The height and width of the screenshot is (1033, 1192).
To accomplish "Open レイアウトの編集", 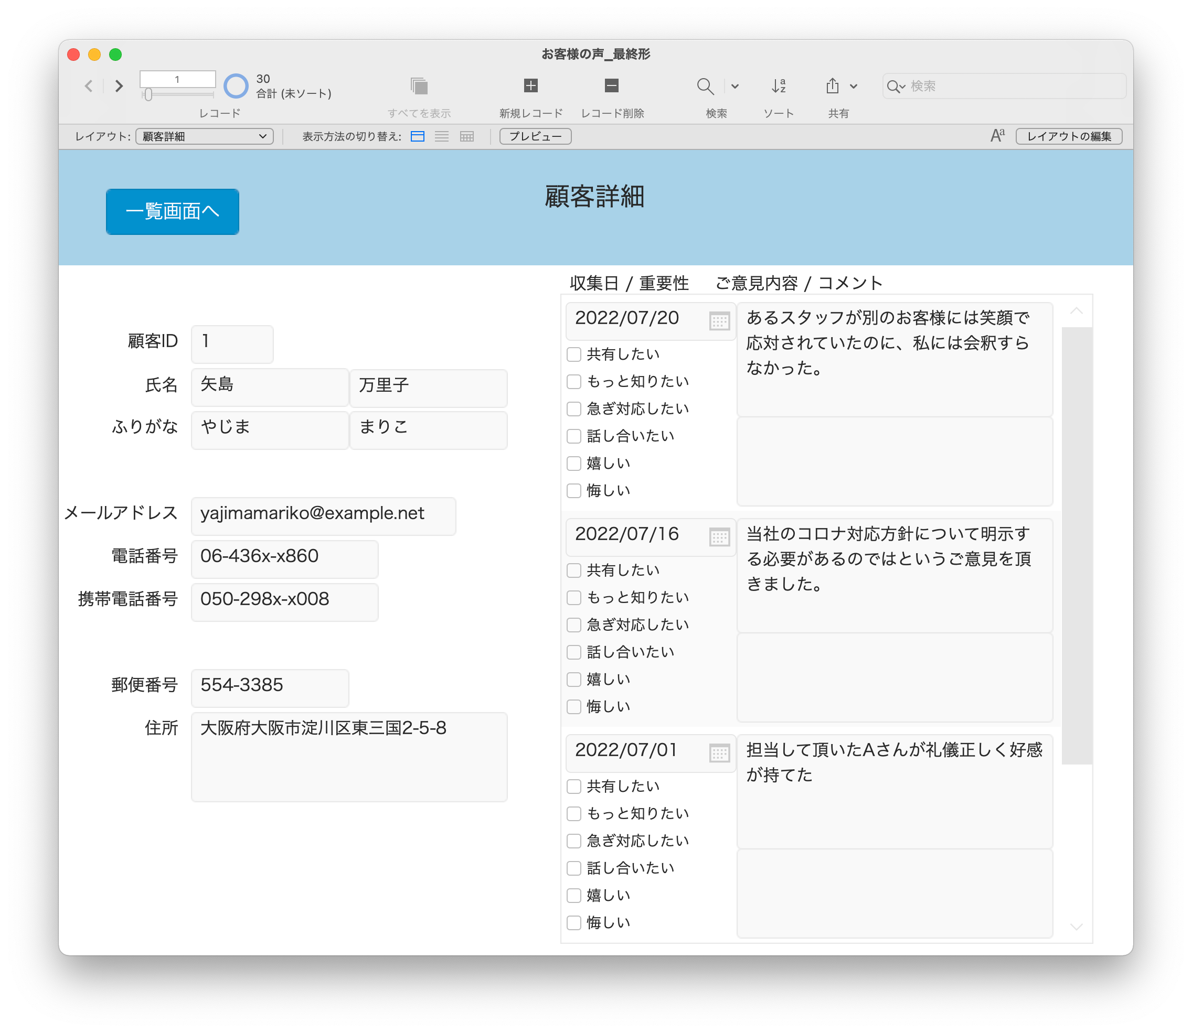I will [1069, 137].
